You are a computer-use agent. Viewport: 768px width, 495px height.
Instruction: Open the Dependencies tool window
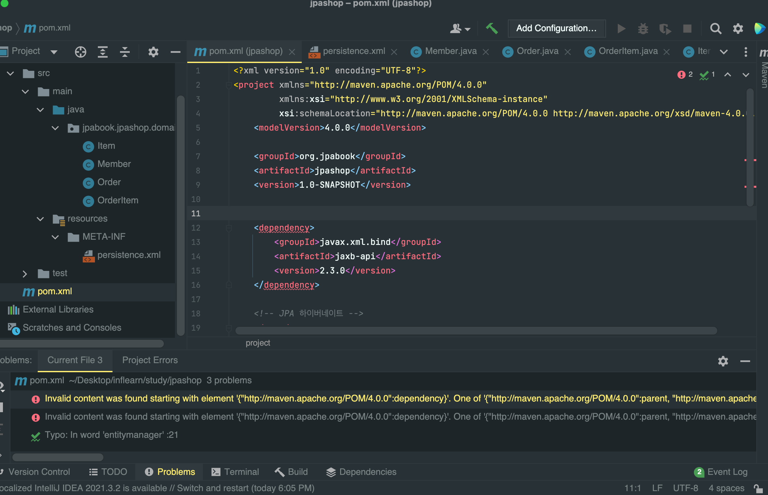pyautogui.click(x=361, y=472)
